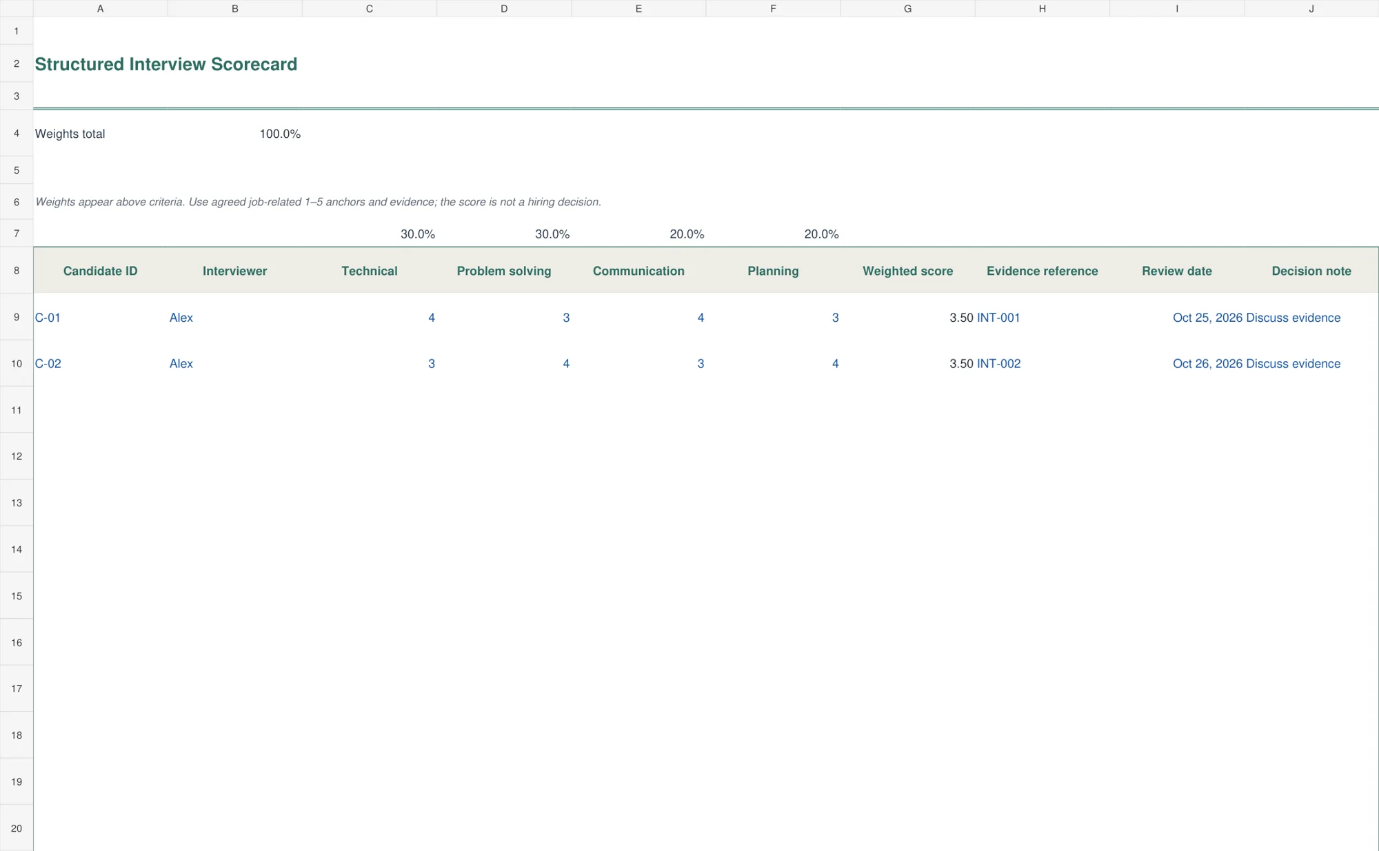Click the Interviewer header cell

pyautogui.click(x=235, y=271)
